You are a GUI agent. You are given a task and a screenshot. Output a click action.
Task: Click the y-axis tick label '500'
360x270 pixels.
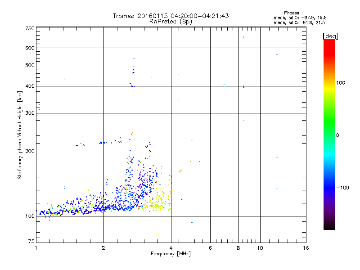pos(30,65)
